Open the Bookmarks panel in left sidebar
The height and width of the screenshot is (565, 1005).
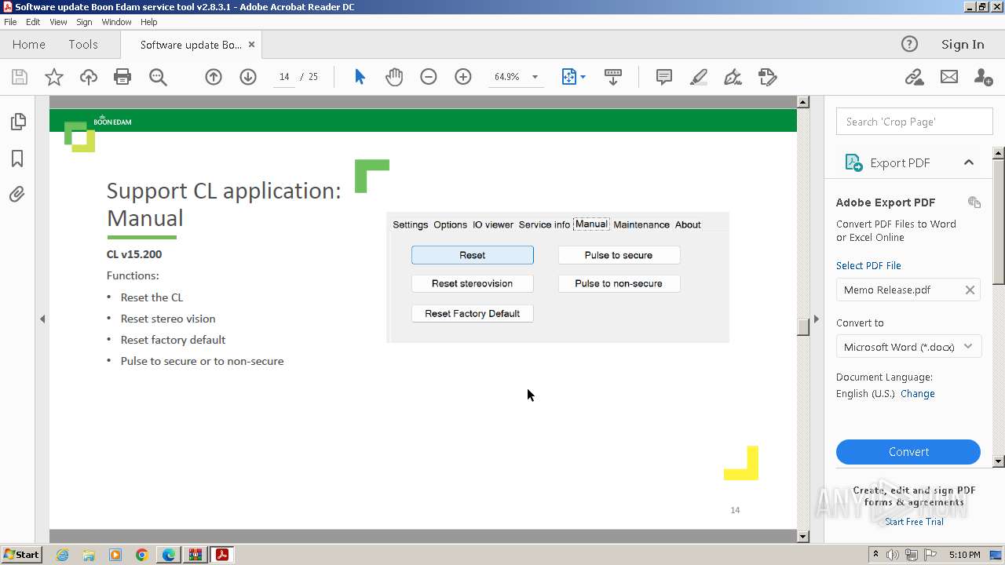(x=17, y=159)
